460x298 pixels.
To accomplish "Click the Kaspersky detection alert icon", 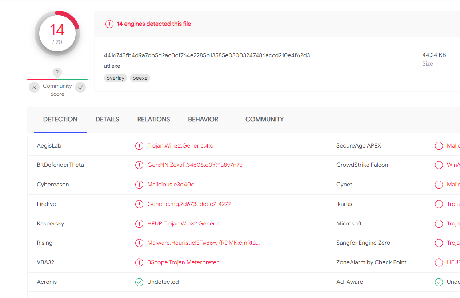I will 139,224.
